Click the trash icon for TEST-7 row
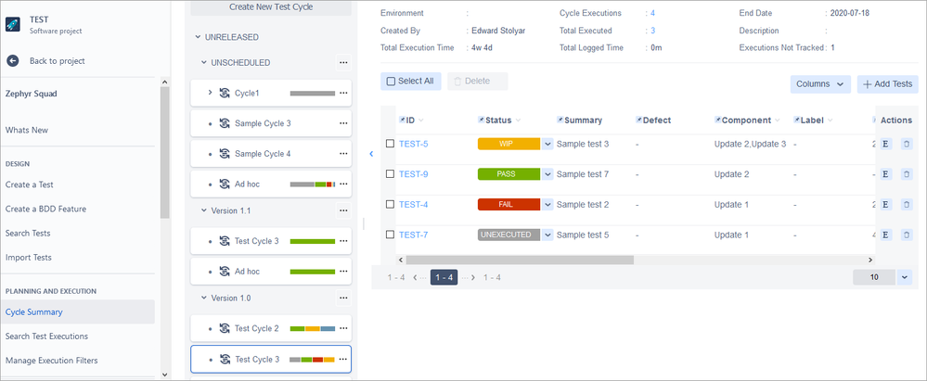927x381 pixels. tap(907, 235)
